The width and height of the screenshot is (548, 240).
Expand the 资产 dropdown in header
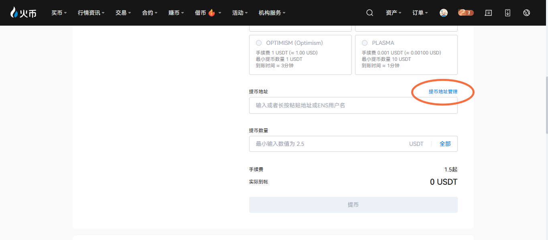[x=394, y=13]
